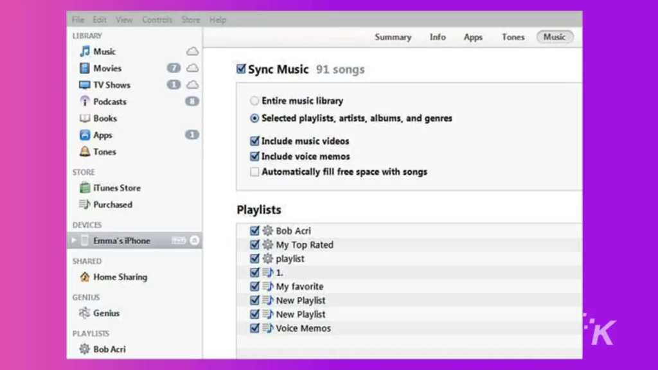Open the File menu
The image size is (658, 370).
[x=78, y=20]
